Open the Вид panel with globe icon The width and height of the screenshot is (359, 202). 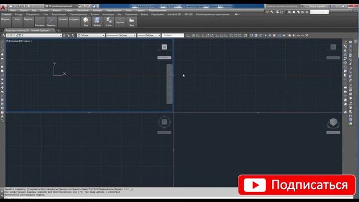(x=86, y=22)
